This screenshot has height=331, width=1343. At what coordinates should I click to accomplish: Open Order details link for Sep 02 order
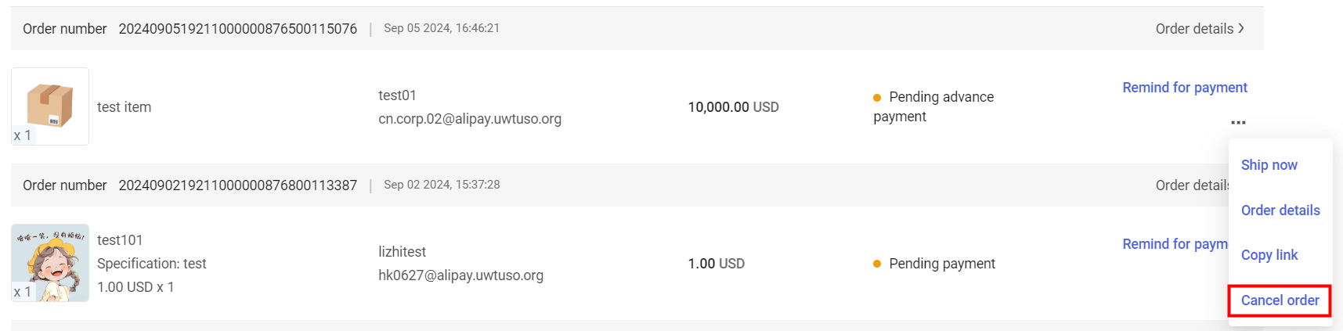[1190, 185]
